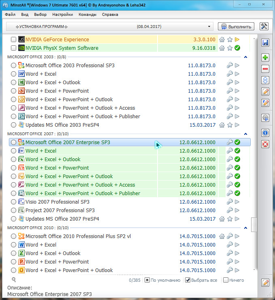Open the tools settings wrench icon

click(264, 26)
